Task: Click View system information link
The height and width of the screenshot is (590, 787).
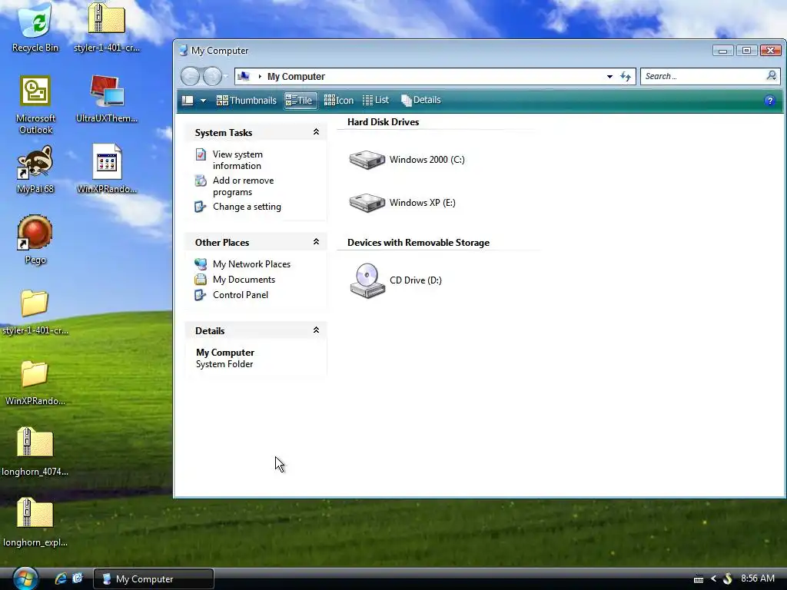Action: point(229,160)
